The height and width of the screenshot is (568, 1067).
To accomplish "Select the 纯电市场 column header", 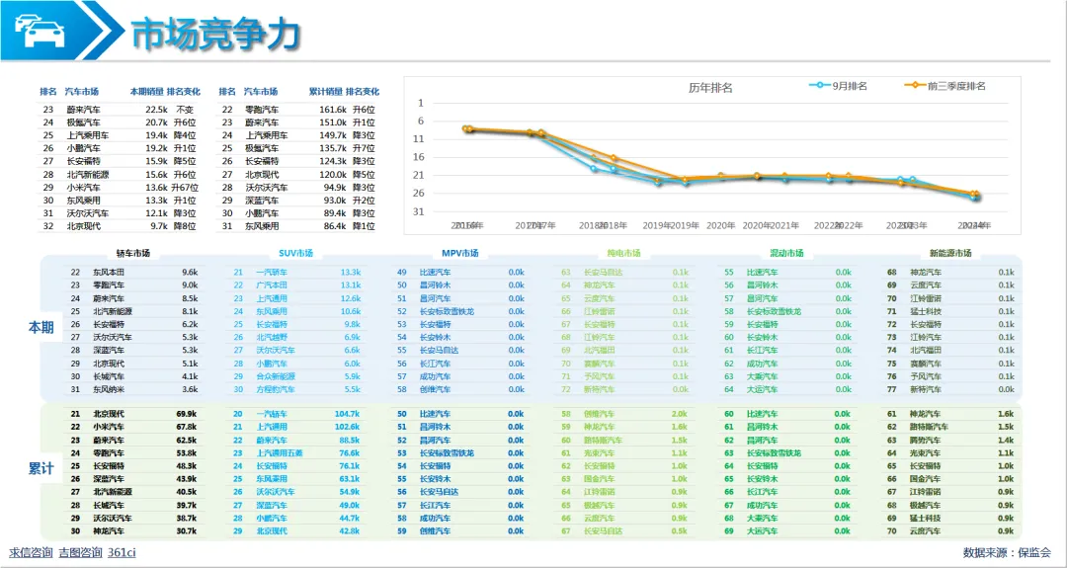I will tap(624, 253).
